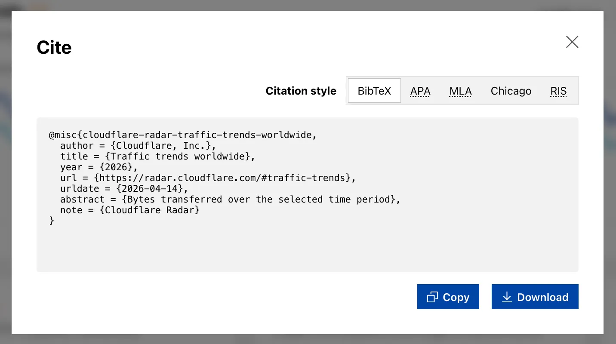Screen dimensions: 616x344
Task: Select the MLA citation format
Action: (460, 91)
